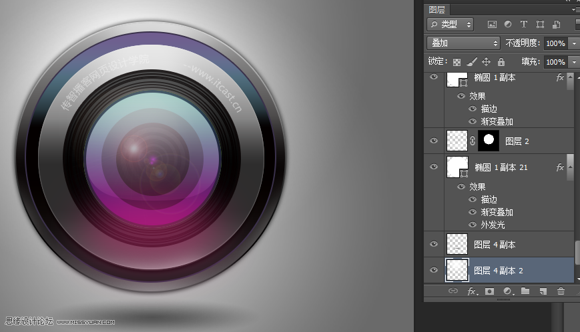
Task: Click the adjustment layer filter icon
Action: [x=508, y=25]
